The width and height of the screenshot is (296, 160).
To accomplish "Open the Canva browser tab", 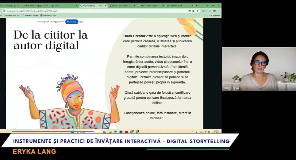I will point(64,6).
